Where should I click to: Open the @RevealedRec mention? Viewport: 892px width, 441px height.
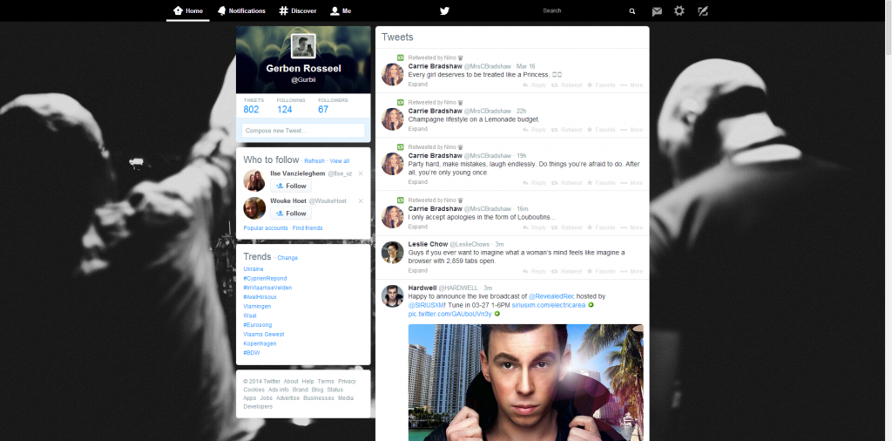coord(551,296)
